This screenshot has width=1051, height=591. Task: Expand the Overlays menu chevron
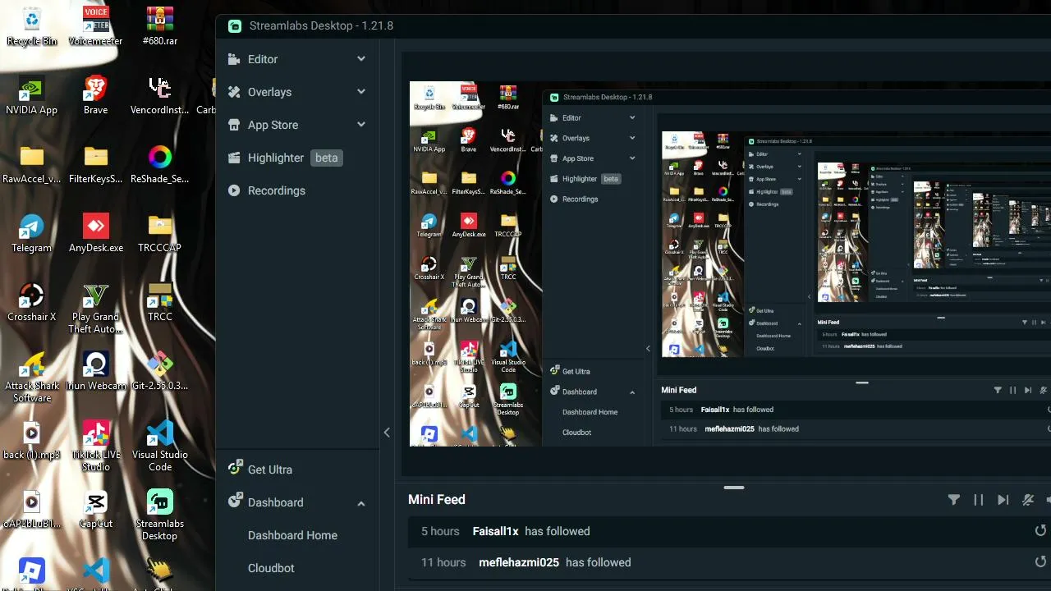pos(361,92)
